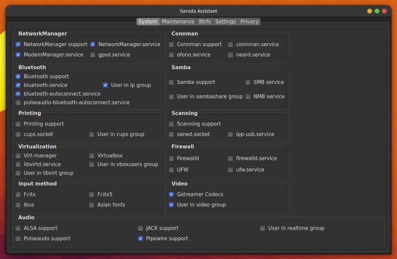This screenshot has width=397, height=259.
Task: Tick the Asian fonts checkbox
Action: pyautogui.click(x=92, y=204)
